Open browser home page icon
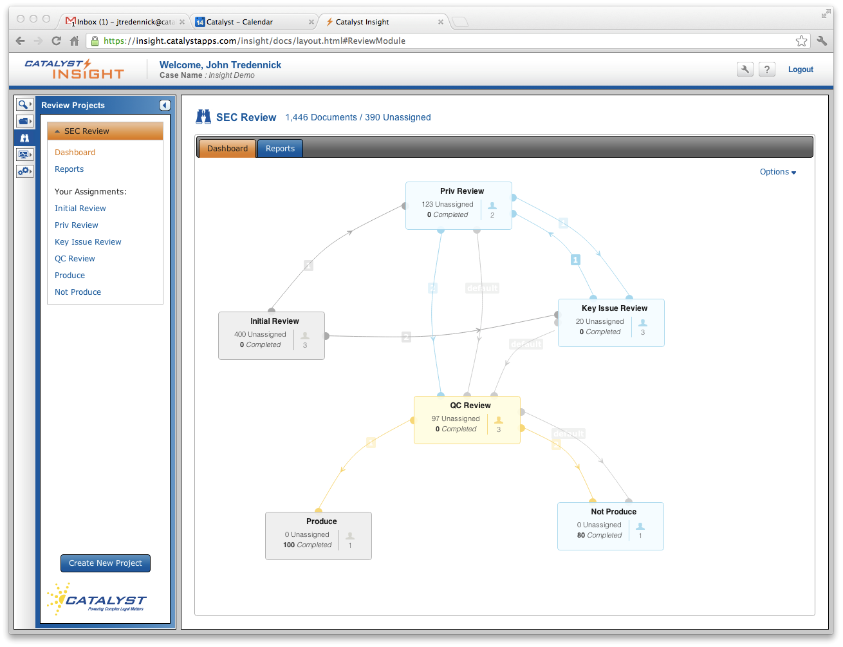Viewport: 843px width, 647px height. click(x=75, y=41)
